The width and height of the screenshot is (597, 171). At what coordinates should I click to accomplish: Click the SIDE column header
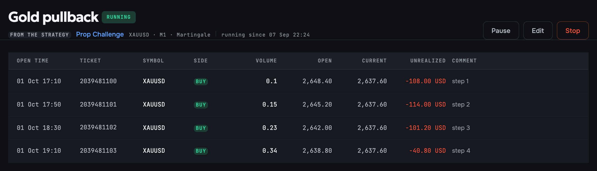pyautogui.click(x=201, y=61)
